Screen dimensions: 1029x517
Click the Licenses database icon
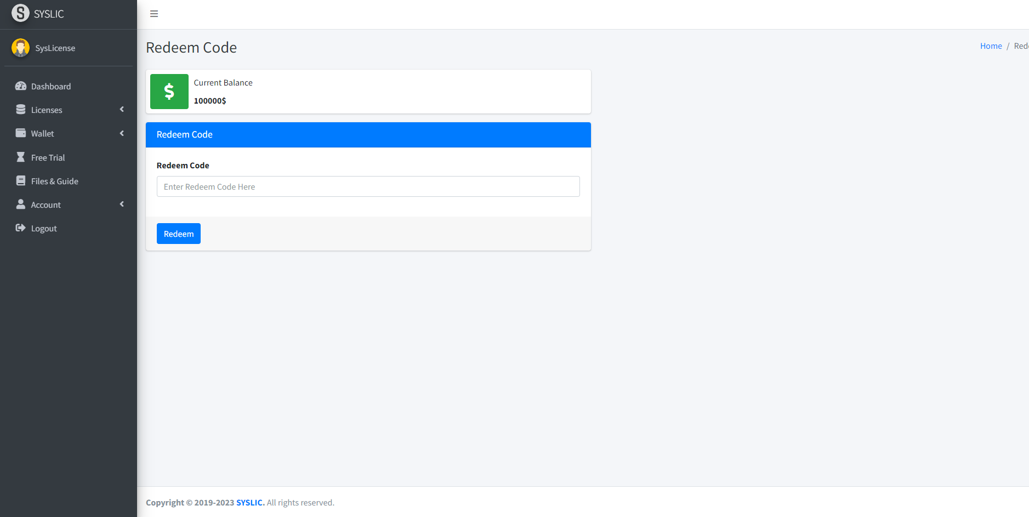click(21, 110)
